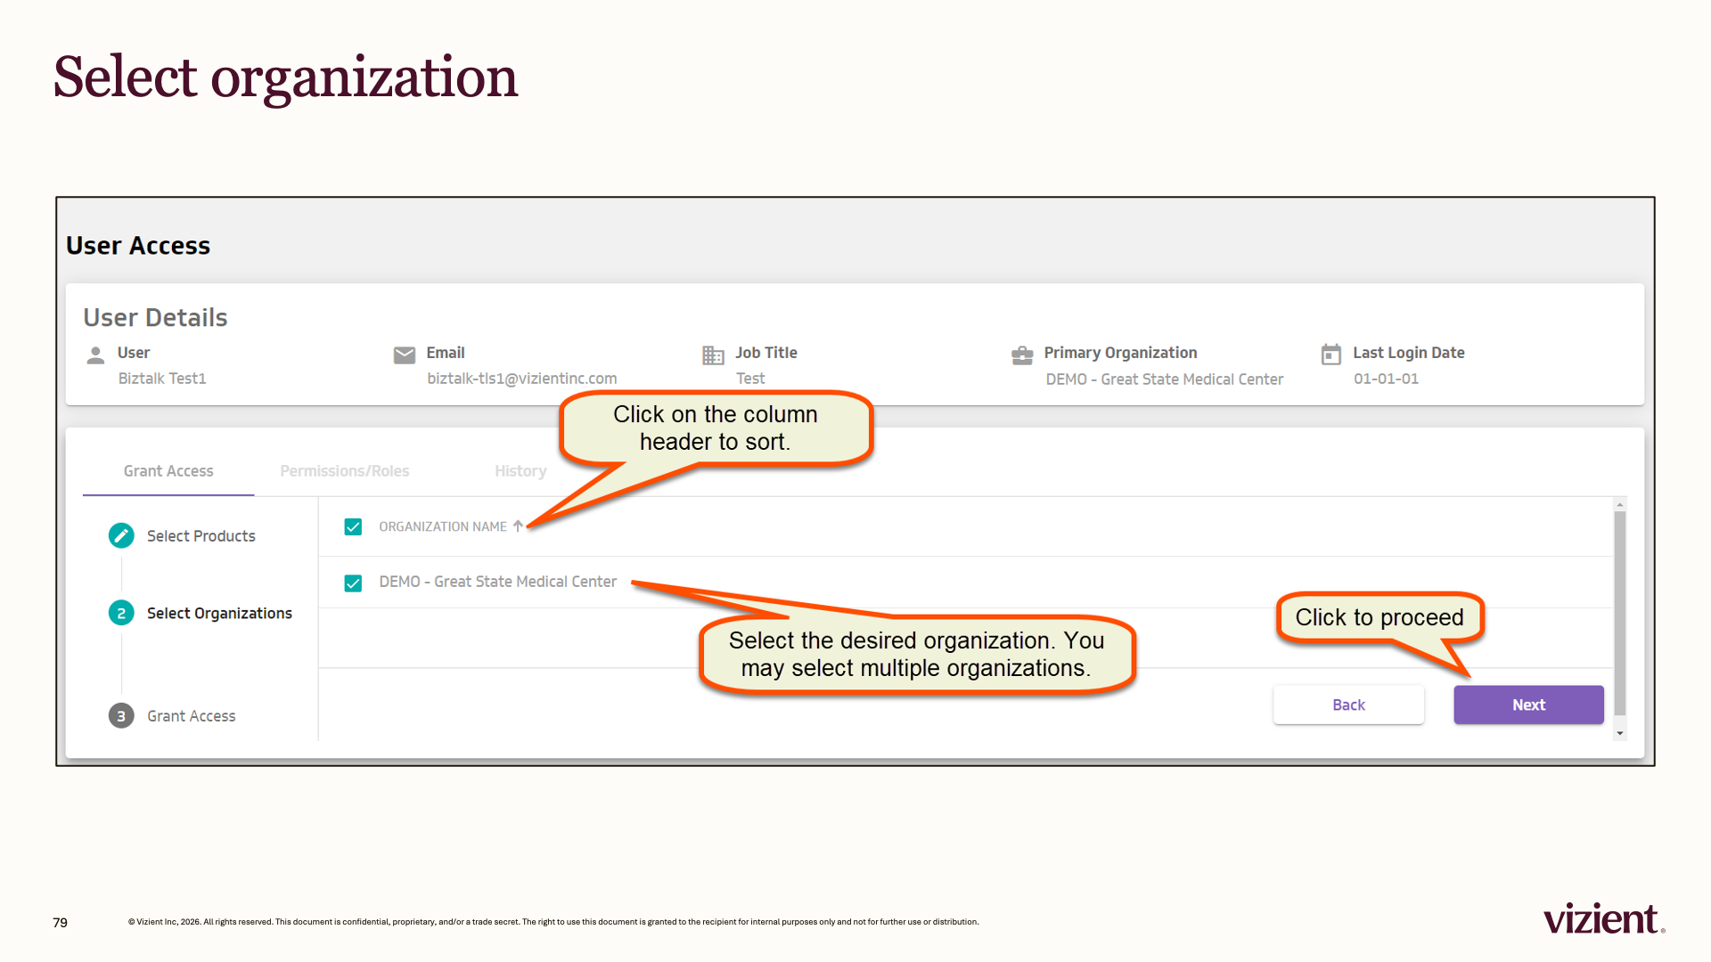Click the User Access page heading
This screenshot has width=1711, height=962.
(x=138, y=245)
